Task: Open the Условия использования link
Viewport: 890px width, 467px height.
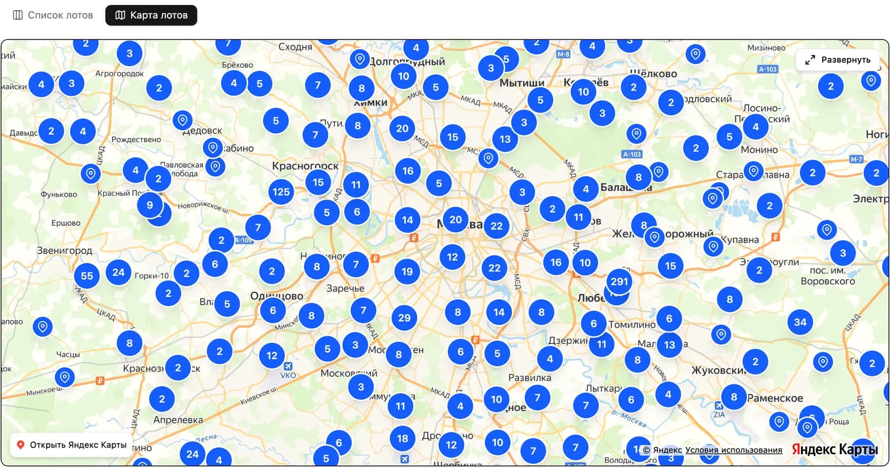Action: click(x=734, y=450)
